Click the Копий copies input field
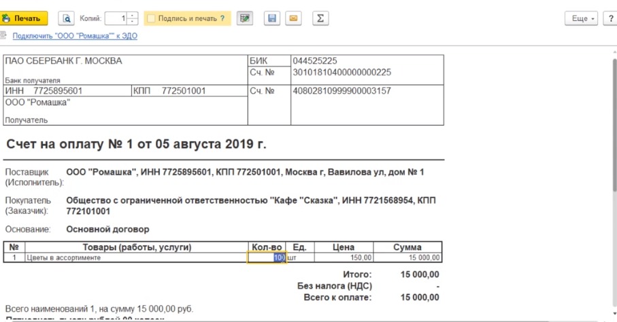Viewport: 617px width, 322px height. coord(116,18)
